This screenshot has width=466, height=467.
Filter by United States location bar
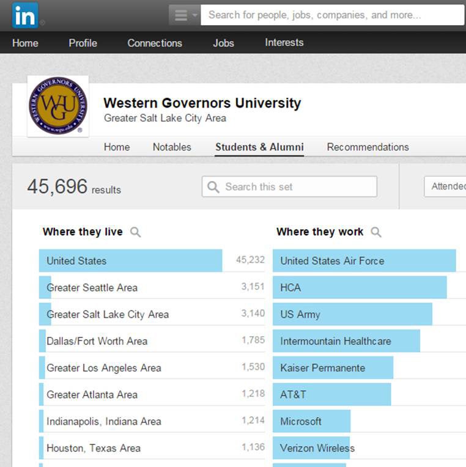(x=130, y=260)
